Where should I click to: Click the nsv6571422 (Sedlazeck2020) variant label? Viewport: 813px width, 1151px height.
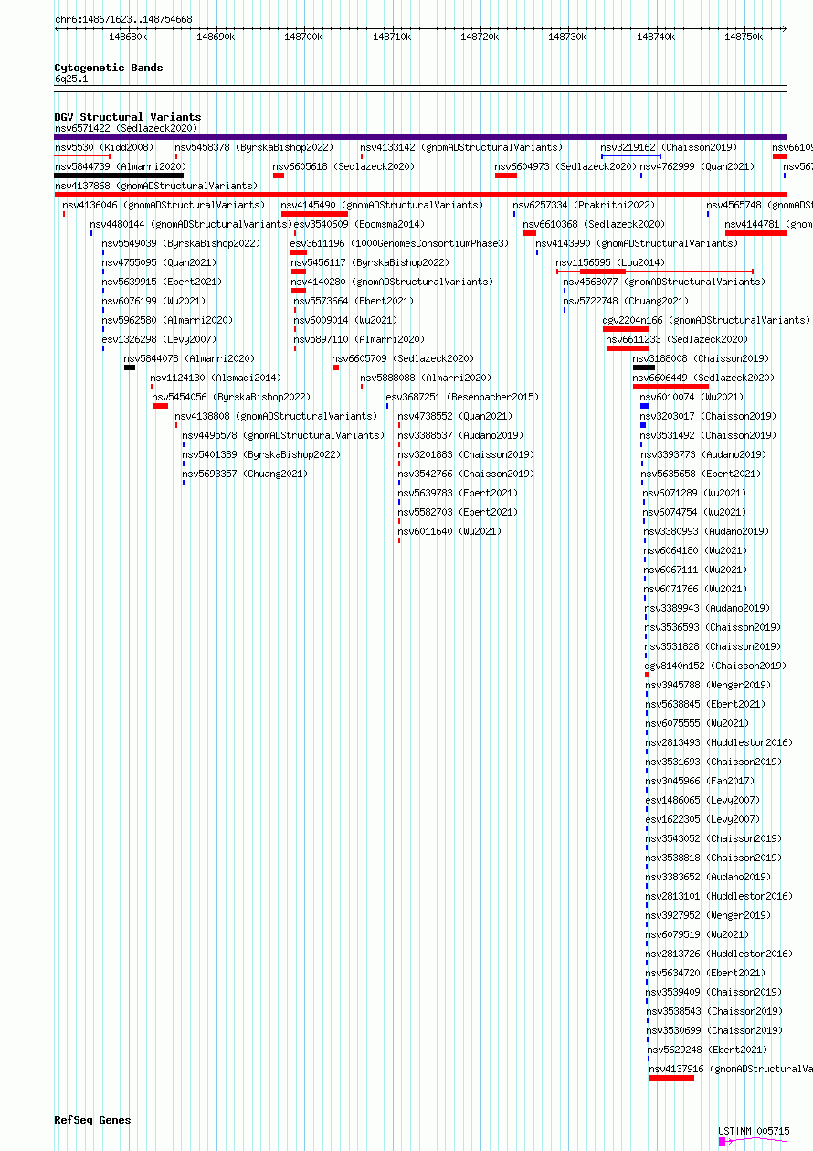click(x=125, y=128)
